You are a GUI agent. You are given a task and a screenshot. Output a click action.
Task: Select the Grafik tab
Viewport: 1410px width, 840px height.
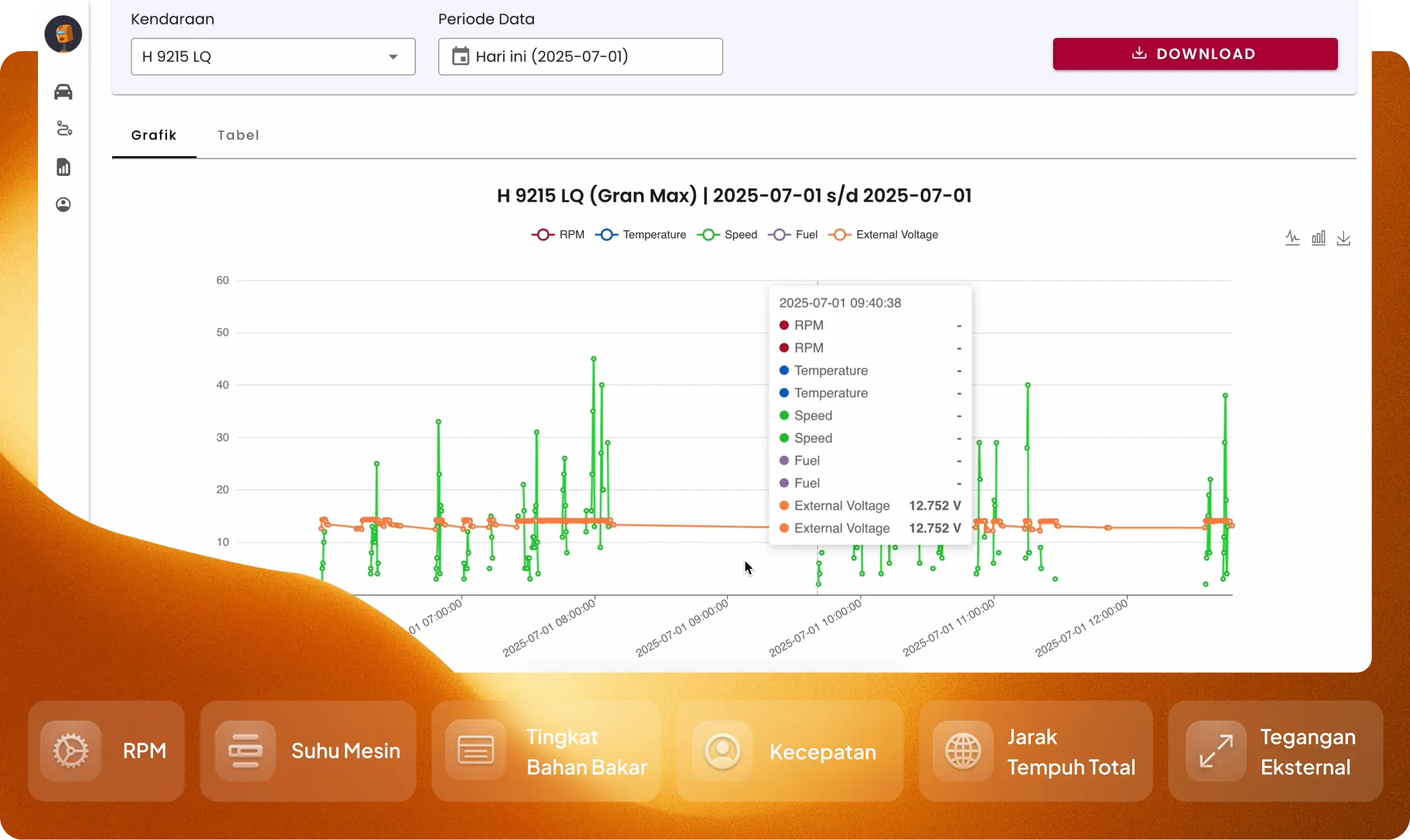(154, 135)
